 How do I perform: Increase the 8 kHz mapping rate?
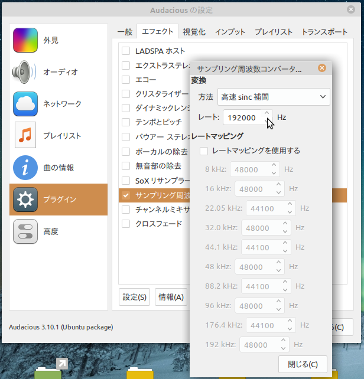point(274,165)
